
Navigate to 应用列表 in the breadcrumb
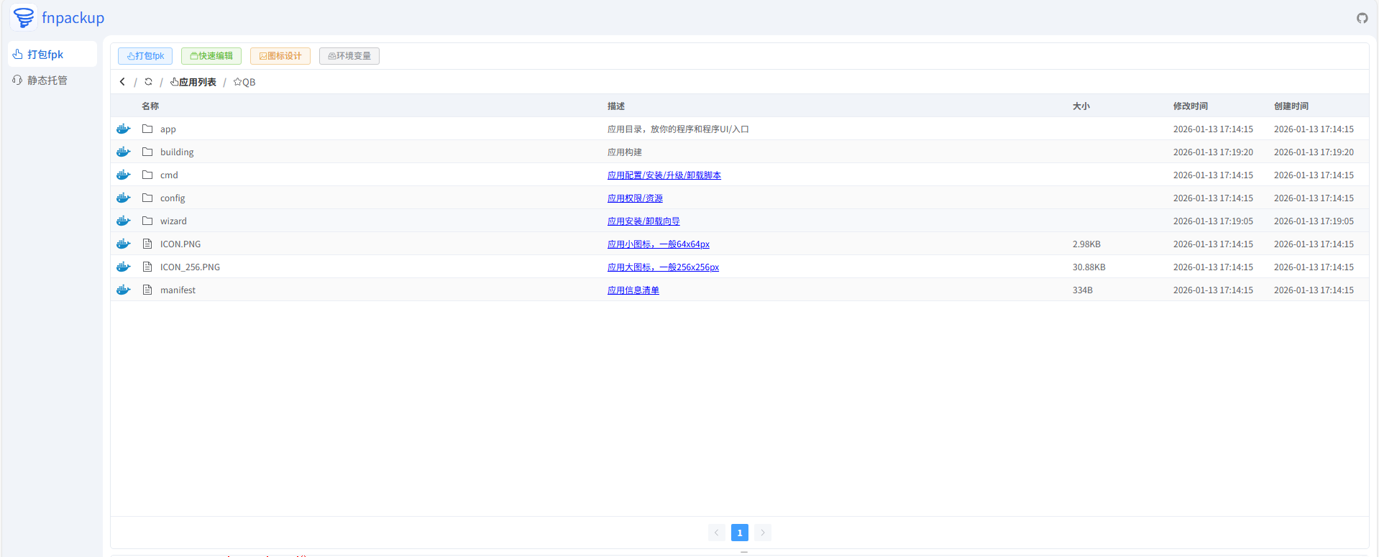click(193, 82)
